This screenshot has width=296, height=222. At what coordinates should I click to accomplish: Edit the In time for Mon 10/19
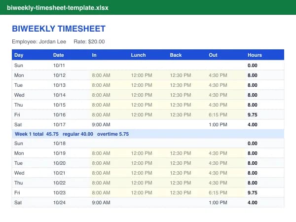click(x=101, y=153)
